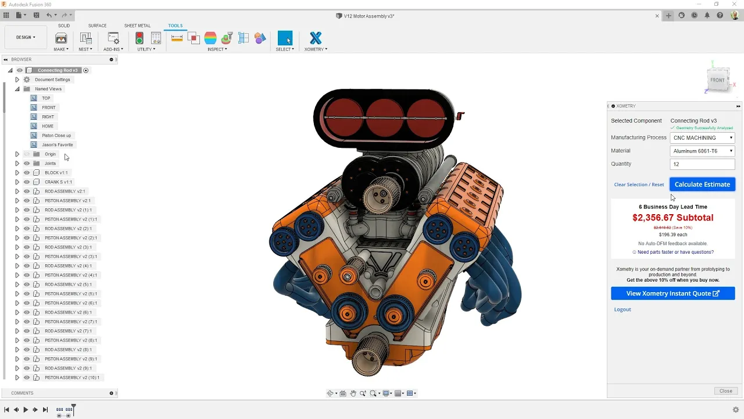Click Need parts faster or have questions link
The height and width of the screenshot is (419, 744).
click(x=675, y=252)
